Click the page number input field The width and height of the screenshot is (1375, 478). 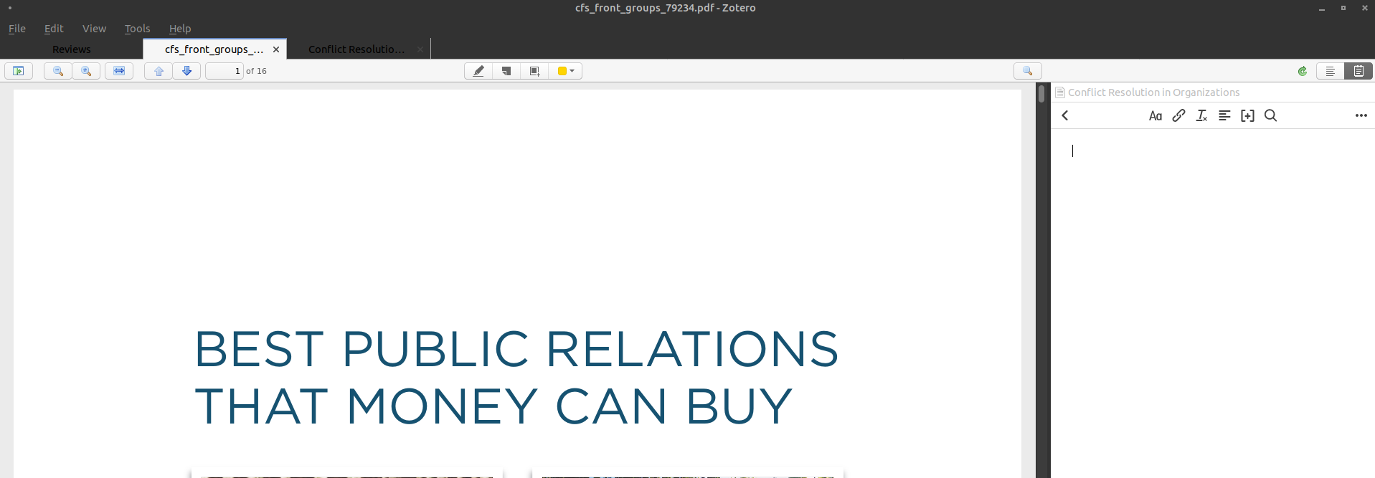[x=225, y=71]
